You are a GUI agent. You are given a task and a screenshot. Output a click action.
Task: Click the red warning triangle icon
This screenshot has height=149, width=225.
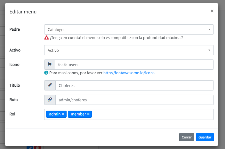[x=46, y=38]
